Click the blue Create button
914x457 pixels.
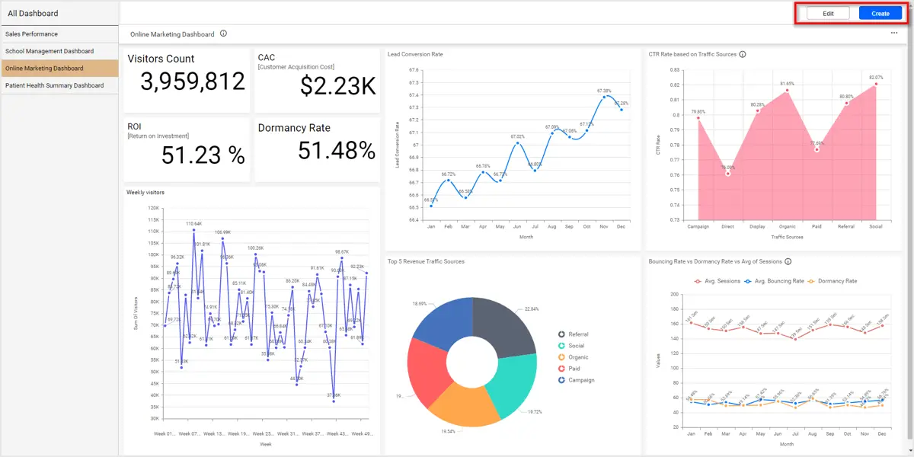coord(880,14)
